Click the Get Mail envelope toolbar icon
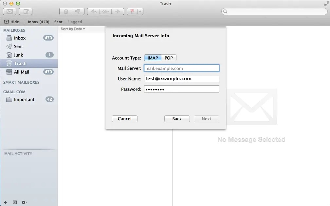This screenshot has width=330, height=206. coord(9,11)
